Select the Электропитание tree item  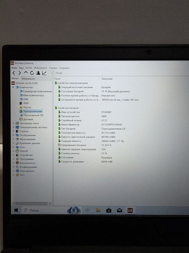click(31, 111)
